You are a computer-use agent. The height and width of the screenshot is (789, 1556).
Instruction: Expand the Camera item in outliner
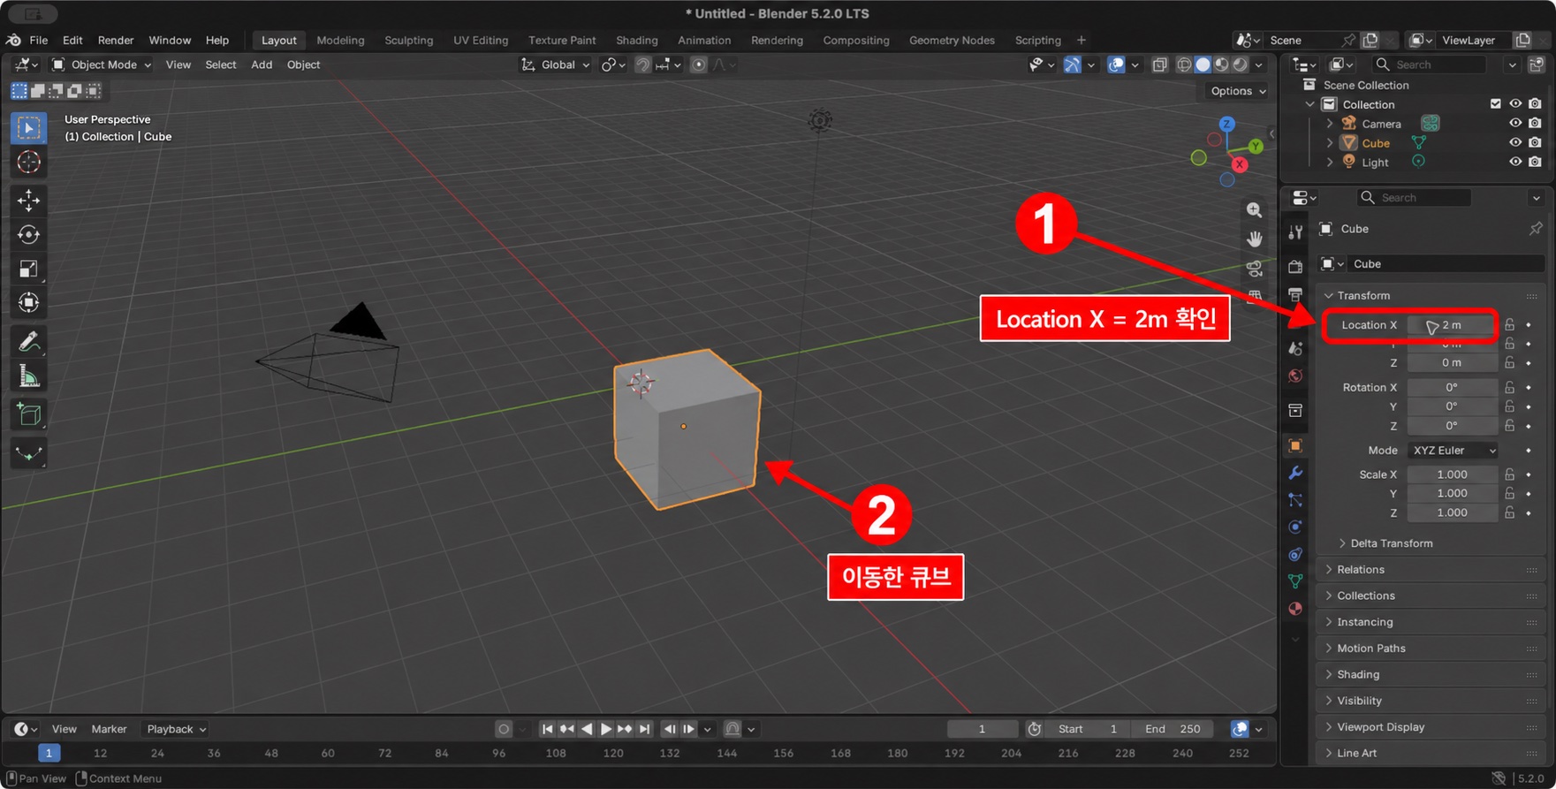tap(1330, 124)
